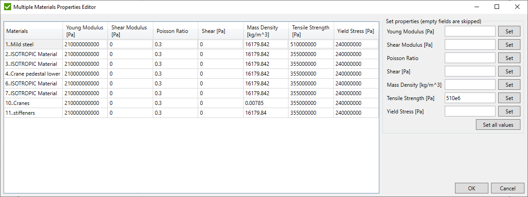Click the Mass Density input field
Viewport: 528px width, 197px height.
click(x=470, y=84)
